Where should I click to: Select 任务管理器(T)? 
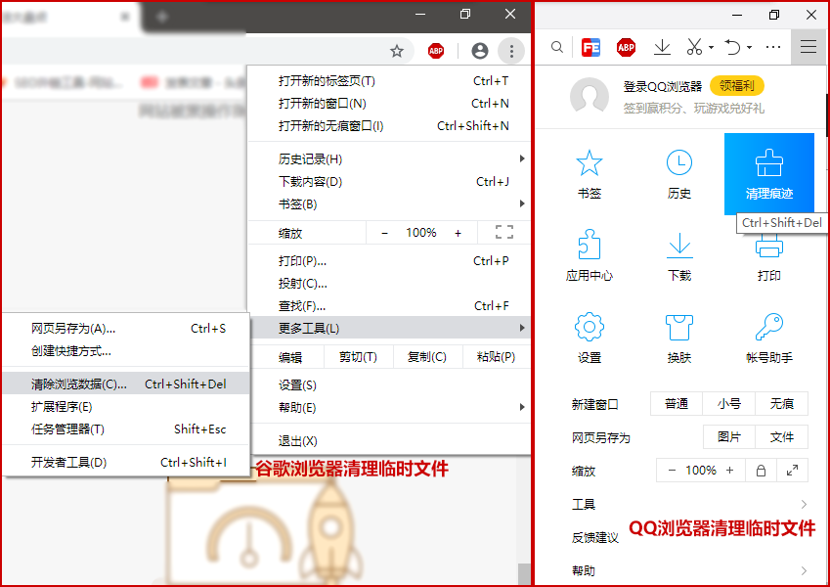(x=126, y=429)
